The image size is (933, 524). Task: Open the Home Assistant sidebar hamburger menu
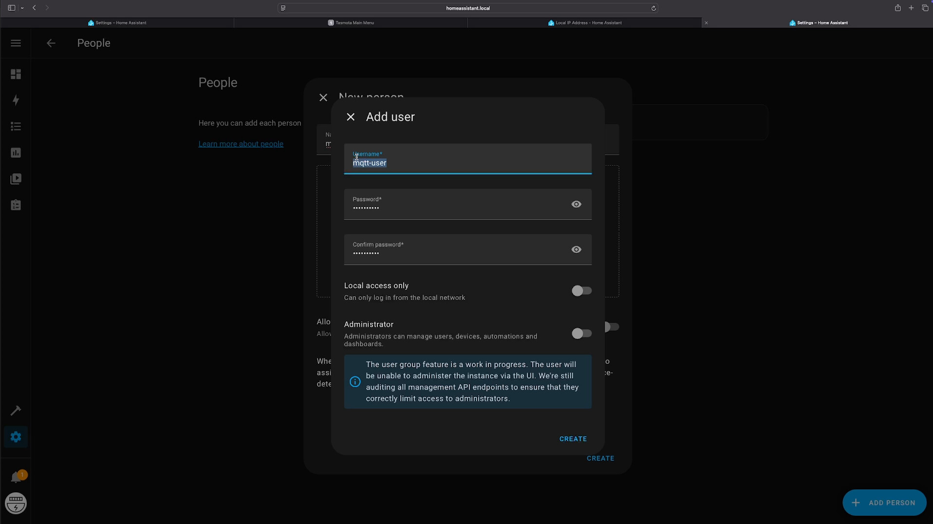(x=16, y=43)
